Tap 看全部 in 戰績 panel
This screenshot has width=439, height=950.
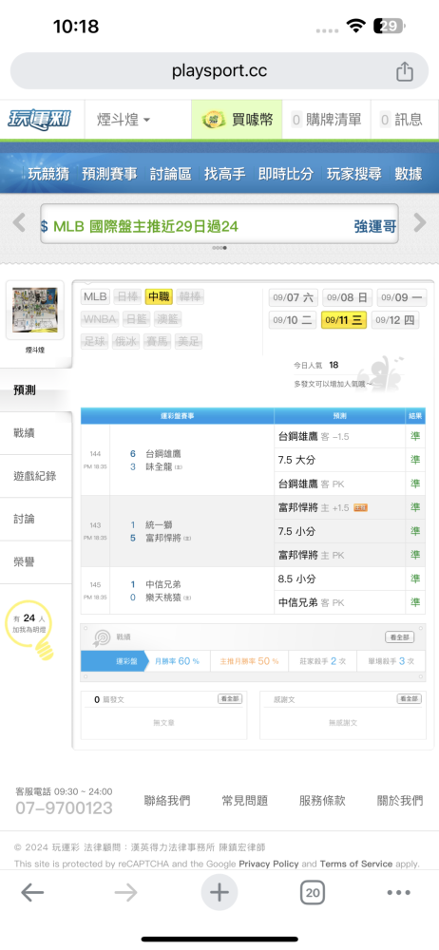pos(400,636)
